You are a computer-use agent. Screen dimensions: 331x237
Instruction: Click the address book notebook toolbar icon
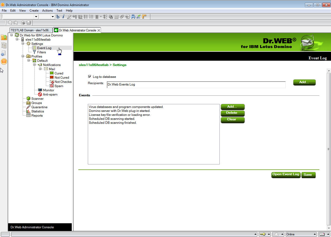(x=28, y=23)
